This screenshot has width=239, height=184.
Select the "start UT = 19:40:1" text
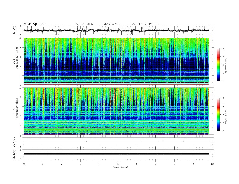146,24
